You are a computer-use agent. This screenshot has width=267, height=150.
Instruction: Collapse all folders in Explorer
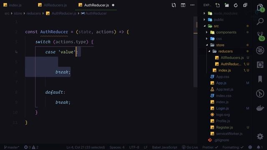[245, 5]
